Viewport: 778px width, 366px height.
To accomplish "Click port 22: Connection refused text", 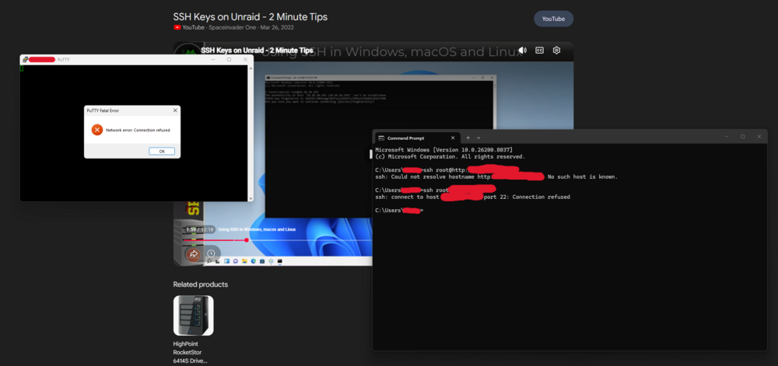I will click(527, 197).
